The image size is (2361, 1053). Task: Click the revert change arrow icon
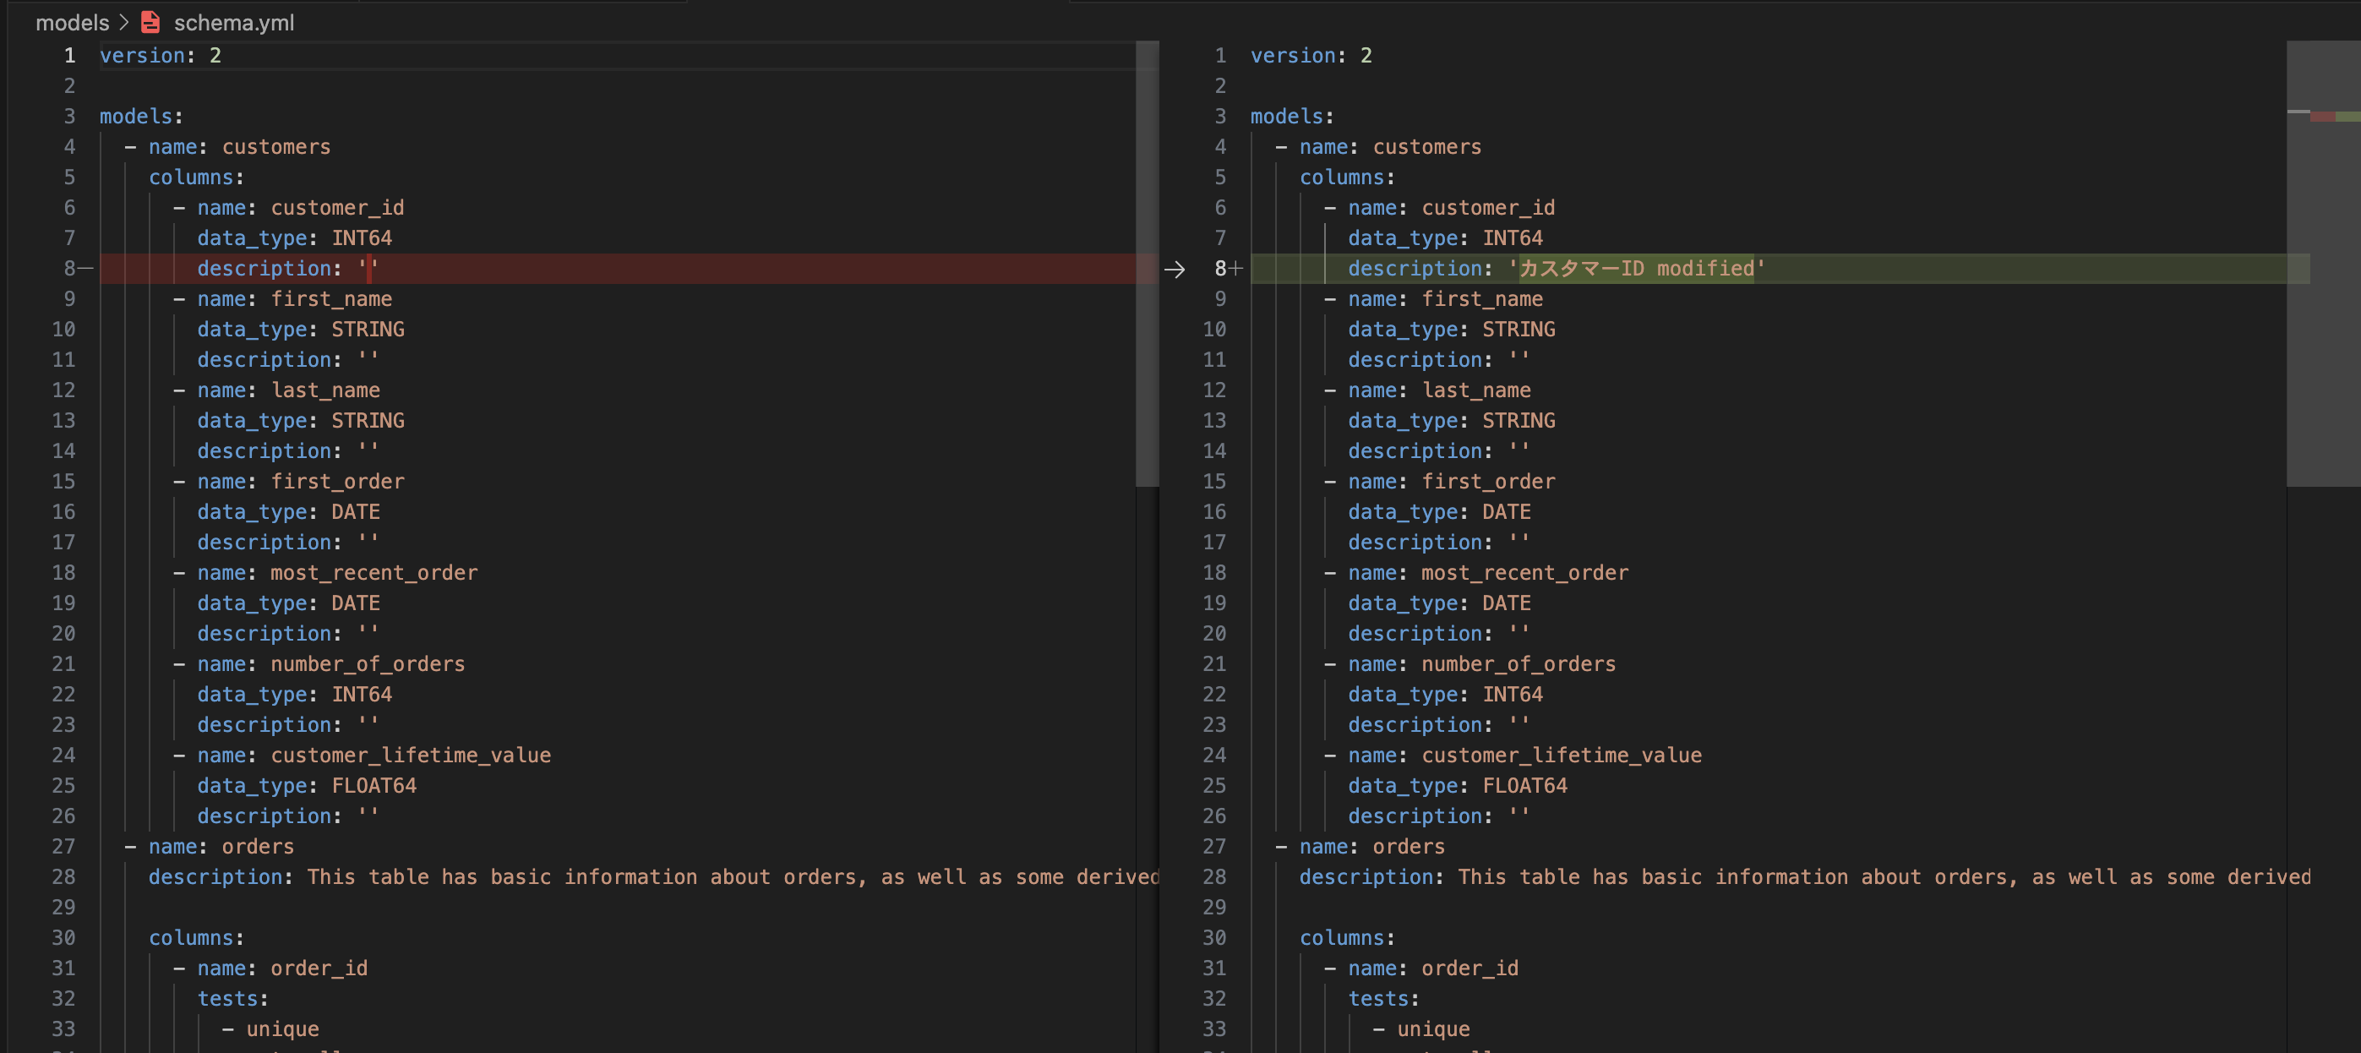click(1174, 270)
